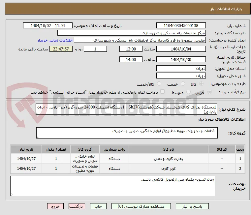Click the resize handle of توضیحات خریدار textarea
Image resolution: width=251 pixels, height=215 pixels.
tap(12, 194)
